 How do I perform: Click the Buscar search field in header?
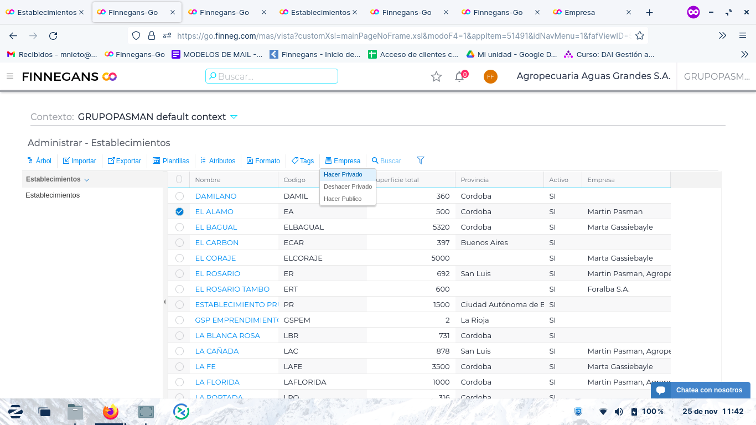click(x=272, y=76)
